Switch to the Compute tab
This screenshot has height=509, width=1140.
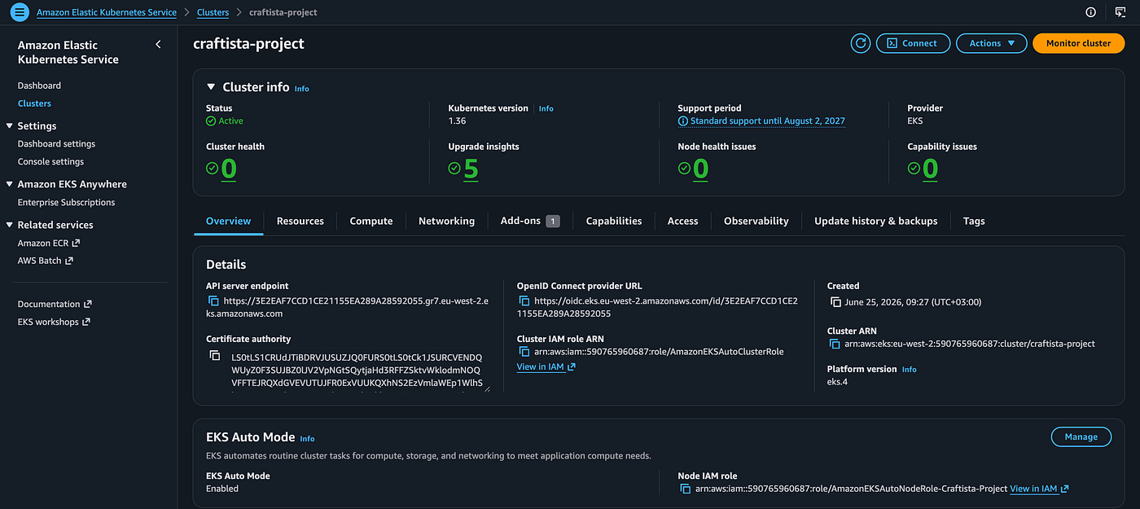(371, 221)
